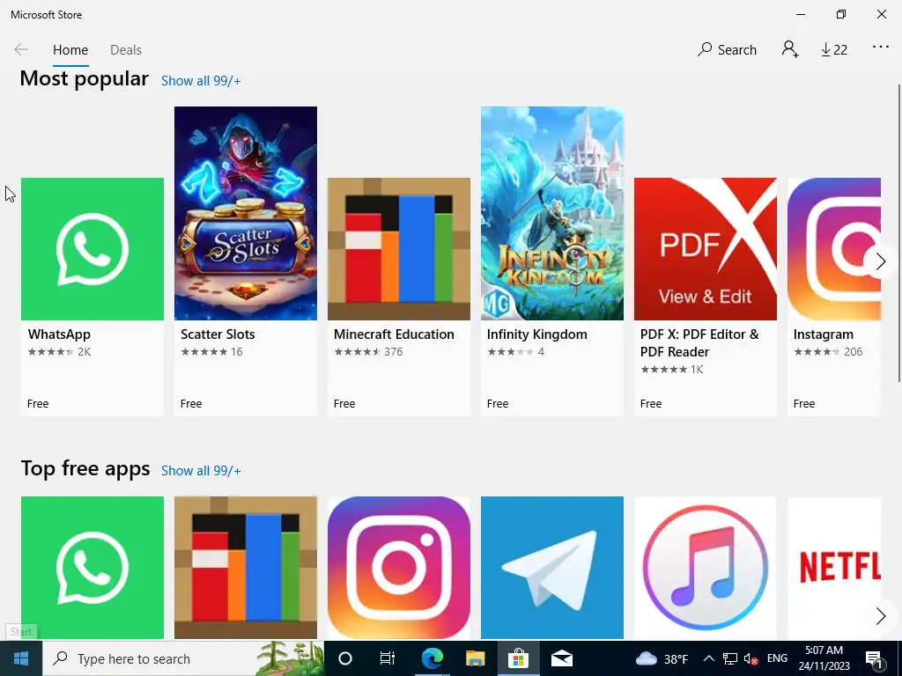The height and width of the screenshot is (676, 902).
Task: Open the Telegram icon in Top free apps
Action: click(x=552, y=568)
